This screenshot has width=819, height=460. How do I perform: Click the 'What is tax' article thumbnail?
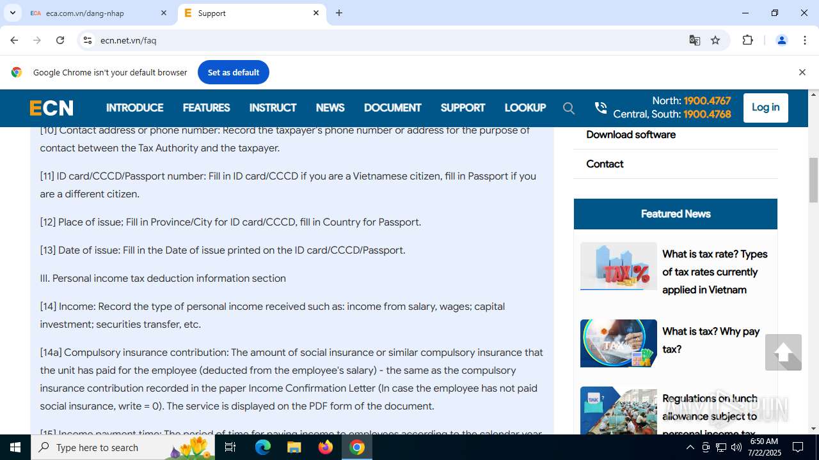pyautogui.click(x=618, y=344)
